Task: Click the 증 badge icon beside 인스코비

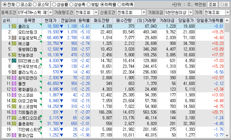Action: (x=14, y=95)
